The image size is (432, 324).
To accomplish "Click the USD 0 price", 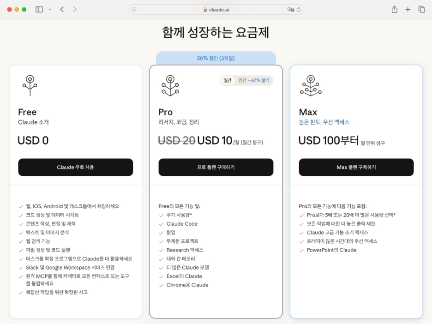I will coord(33,140).
